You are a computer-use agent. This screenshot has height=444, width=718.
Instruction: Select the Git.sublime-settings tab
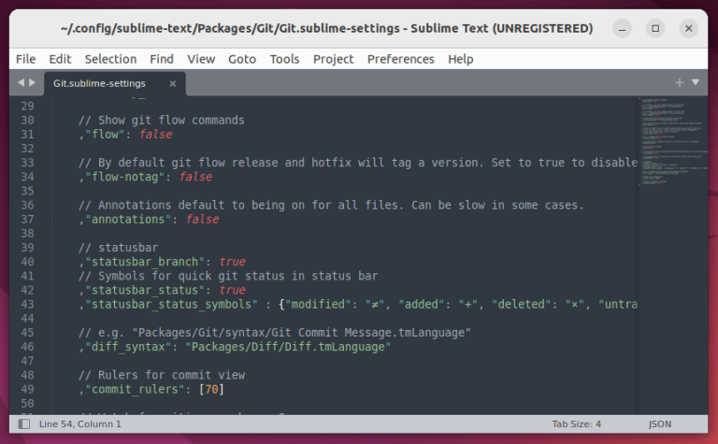[x=99, y=83]
